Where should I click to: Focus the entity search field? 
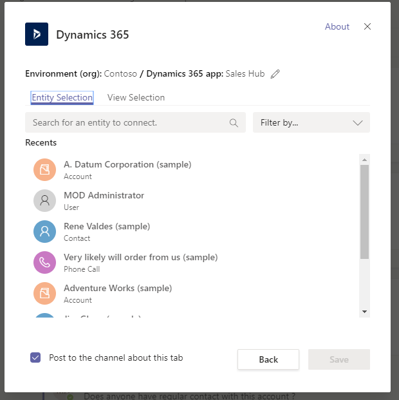pos(135,122)
